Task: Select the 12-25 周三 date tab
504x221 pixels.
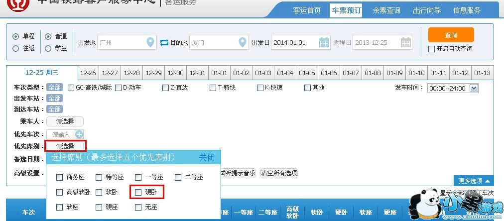Action: pyautogui.click(x=42, y=73)
